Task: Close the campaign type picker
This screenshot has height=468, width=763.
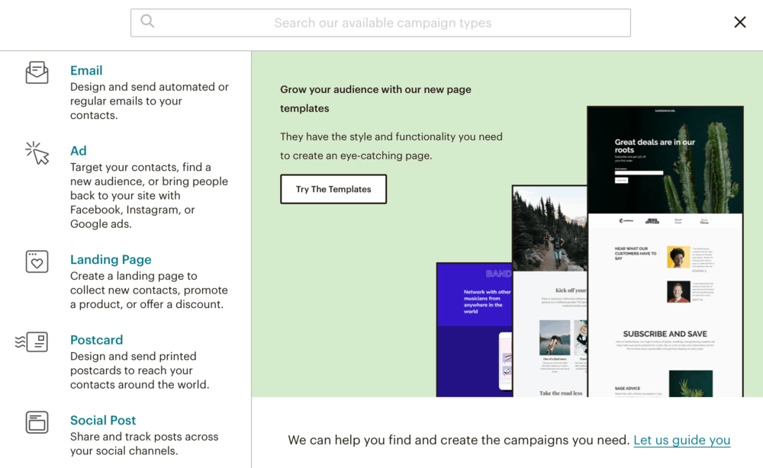Action: [x=739, y=21]
